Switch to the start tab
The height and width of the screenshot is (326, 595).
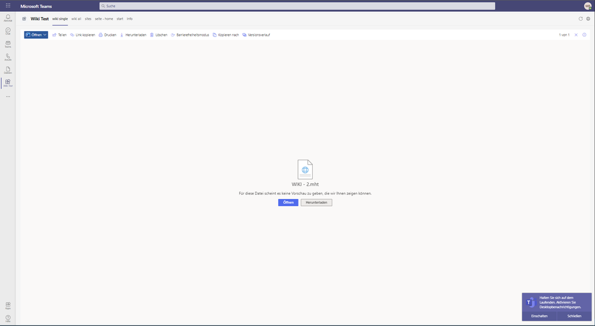point(120,18)
